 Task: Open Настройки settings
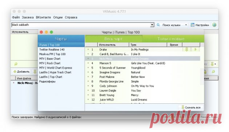pyautogui.click(x=200, y=25)
